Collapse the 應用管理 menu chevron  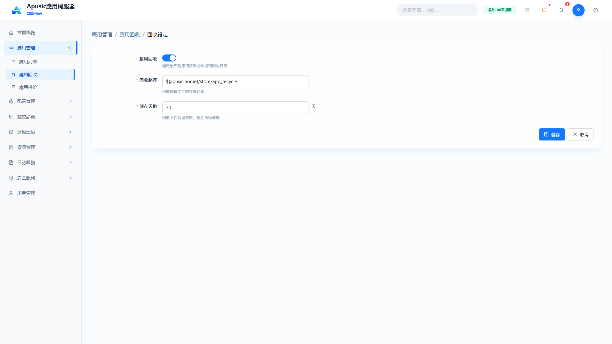tap(69, 48)
